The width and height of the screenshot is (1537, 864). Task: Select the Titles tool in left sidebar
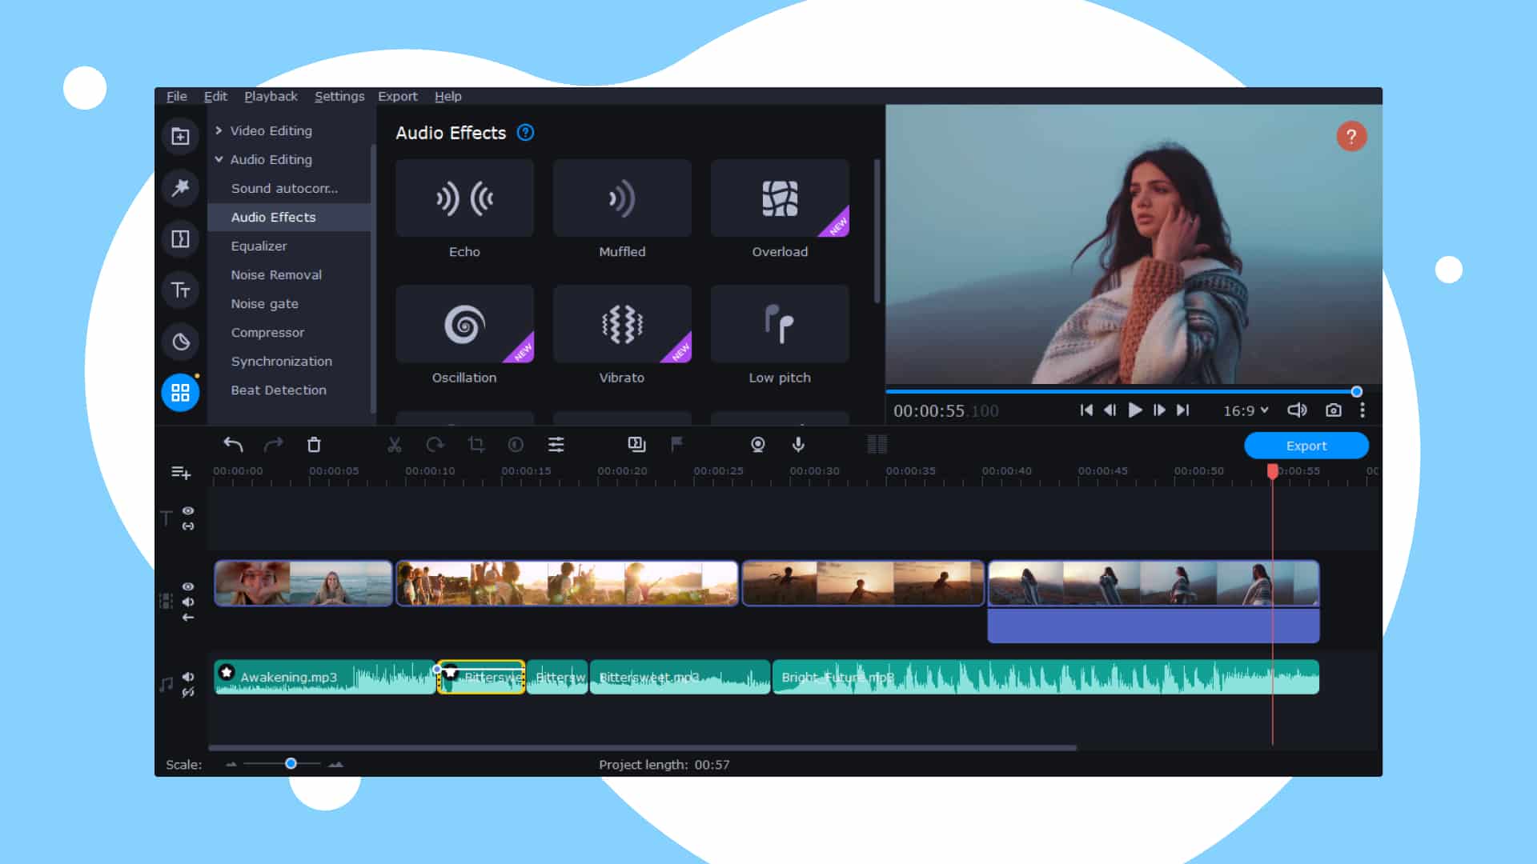point(180,290)
